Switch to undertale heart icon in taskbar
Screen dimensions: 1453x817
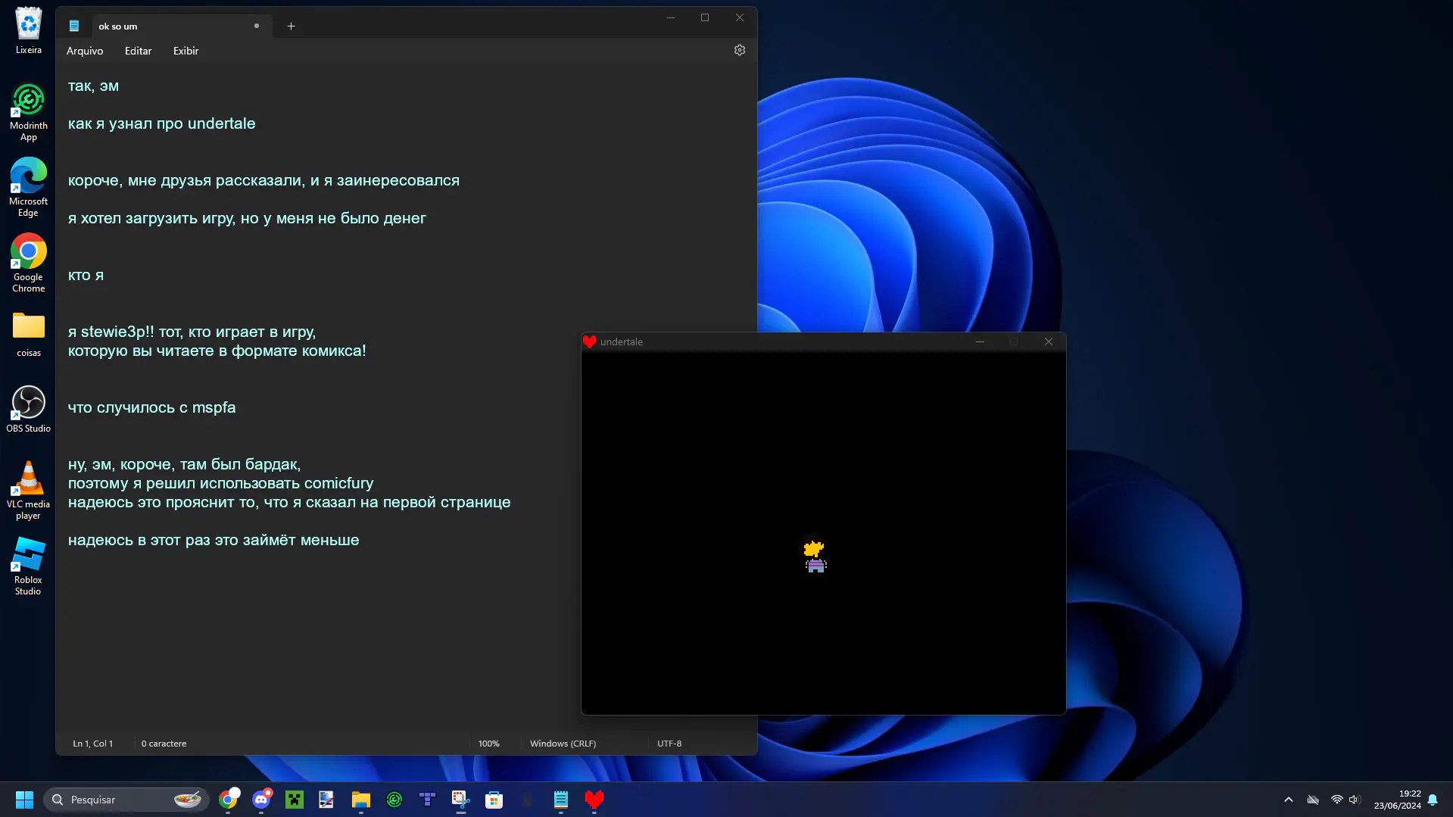(x=594, y=800)
